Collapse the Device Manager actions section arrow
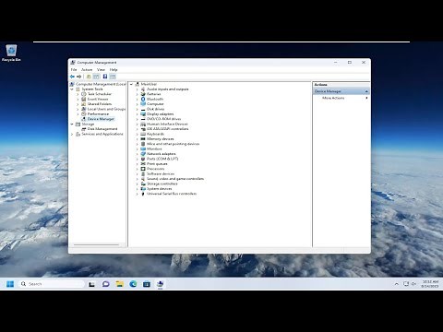 [366, 91]
